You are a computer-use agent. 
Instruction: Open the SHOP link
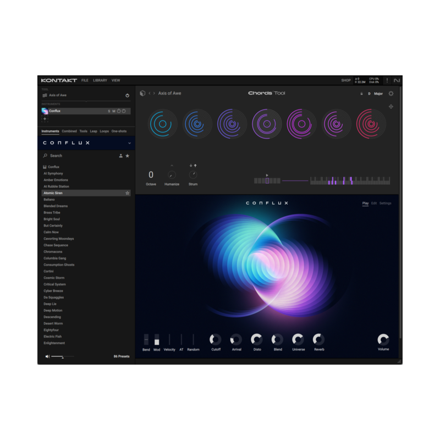point(346,80)
